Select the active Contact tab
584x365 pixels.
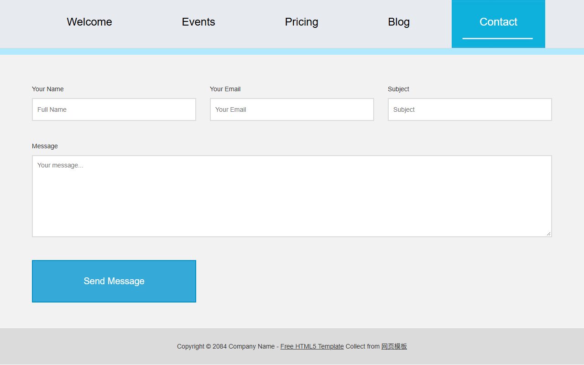(498, 24)
